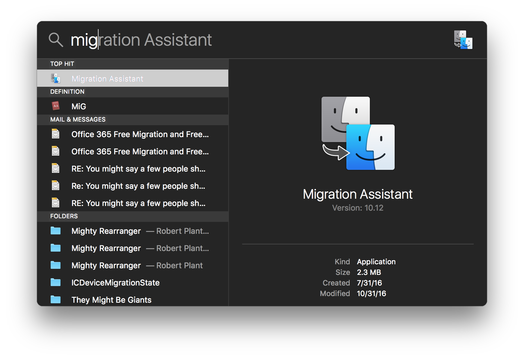
Task: Open Mighty Rearranger — Robert Plant folder (untruncated)
Action: [133, 265]
